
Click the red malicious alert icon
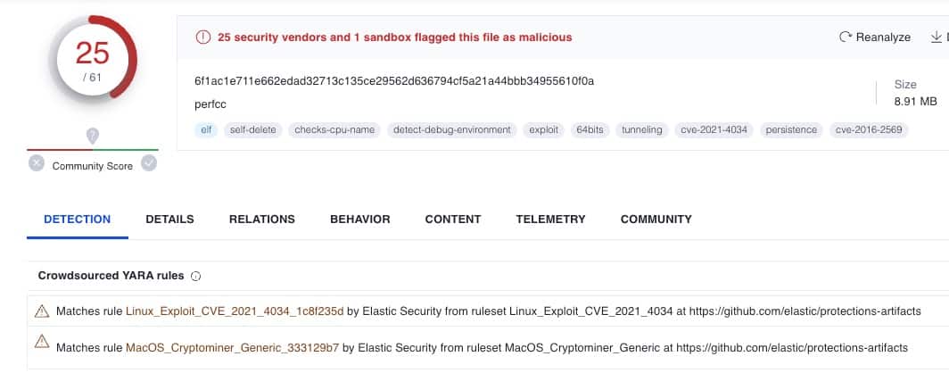coord(202,37)
